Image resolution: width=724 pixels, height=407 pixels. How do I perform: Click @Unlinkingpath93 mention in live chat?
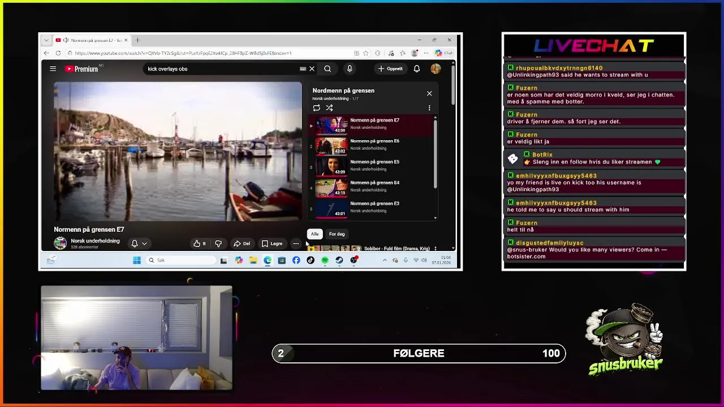pyautogui.click(x=533, y=189)
